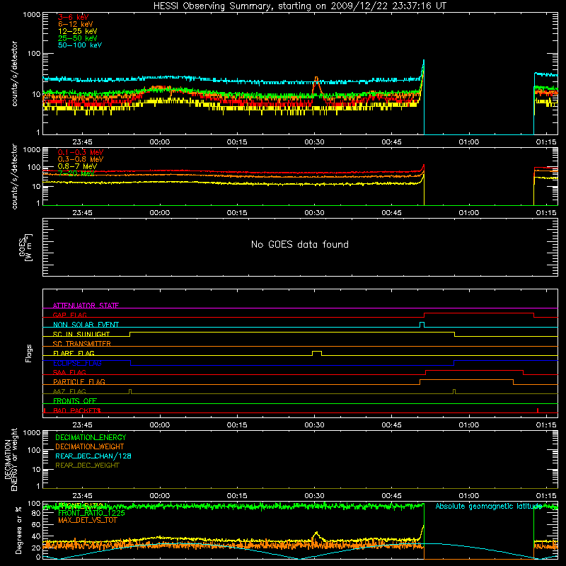Viewport: 566px width, 566px height.
Task: Click the vertical 'Flags' axis label
Action: point(29,353)
